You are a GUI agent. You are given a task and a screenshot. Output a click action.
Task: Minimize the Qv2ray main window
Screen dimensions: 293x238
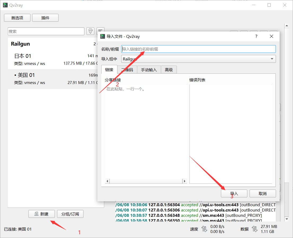(x=253, y=5)
